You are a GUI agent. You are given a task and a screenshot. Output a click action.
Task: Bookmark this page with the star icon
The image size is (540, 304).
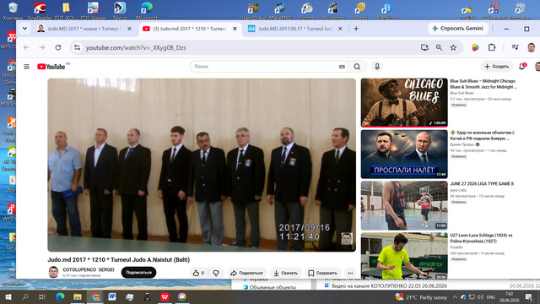click(x=453, y=47)
